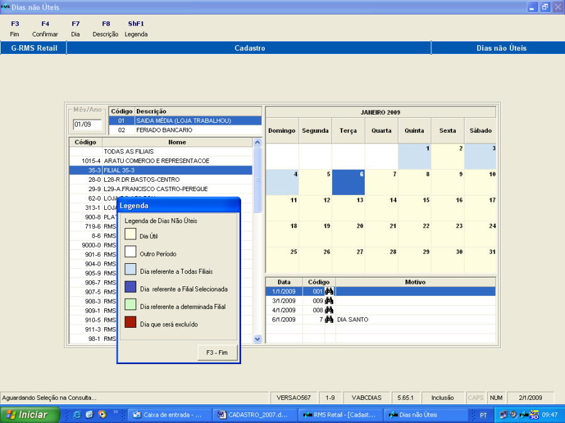
Task: Select L28-R.DR.BASTOS-CENTRO row
Action: click(x=161, y=179)
